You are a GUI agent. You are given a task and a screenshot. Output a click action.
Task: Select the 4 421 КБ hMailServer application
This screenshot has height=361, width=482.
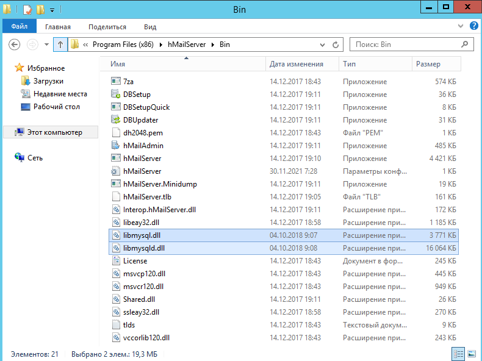[x=284, y=158]
